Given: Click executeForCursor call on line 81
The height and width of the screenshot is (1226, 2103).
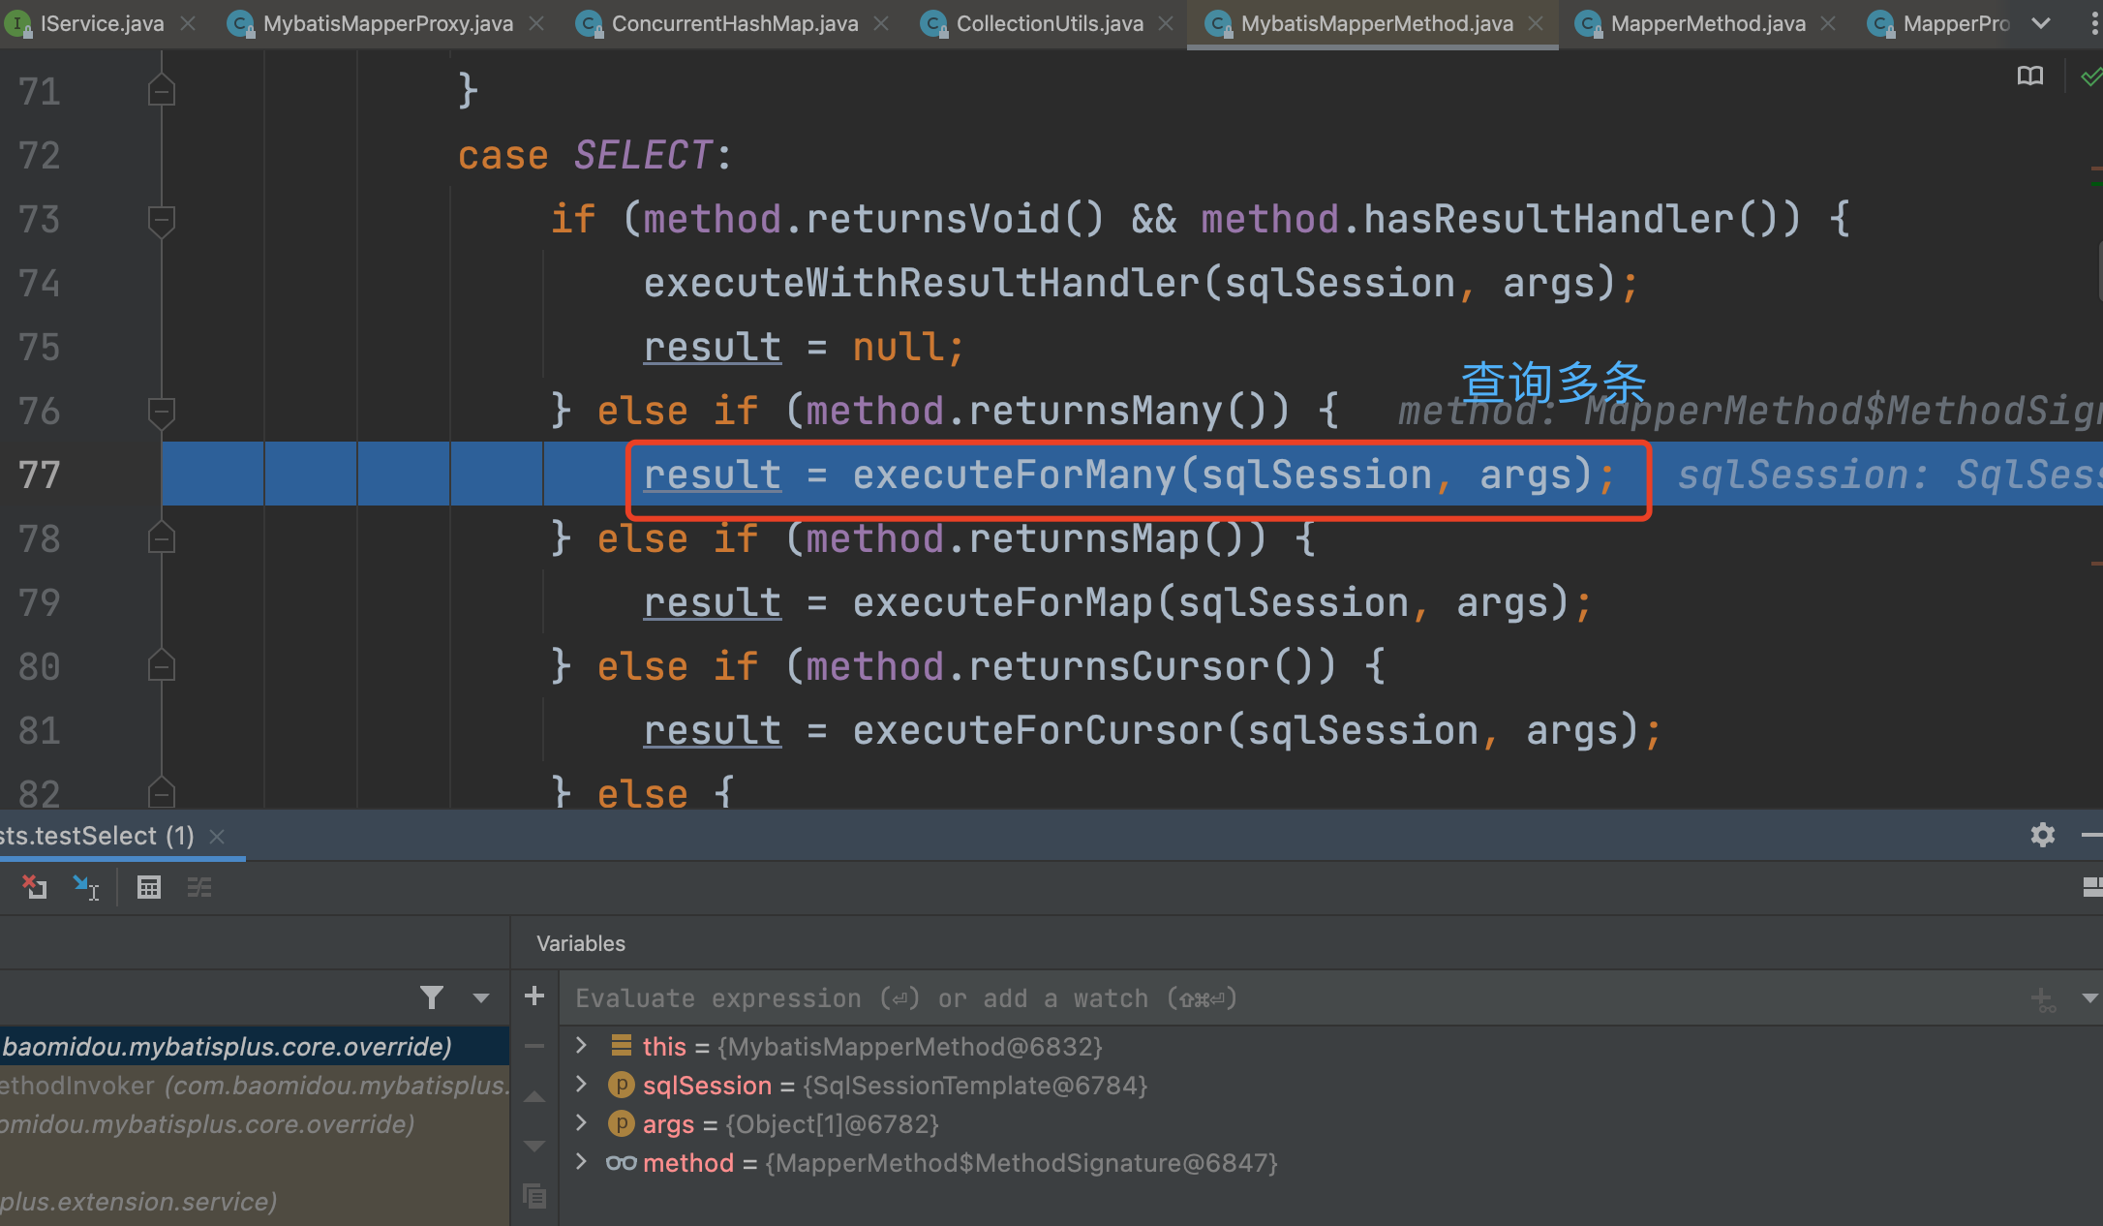Looking at the screenshot, I should click(x=1037, y=730).
